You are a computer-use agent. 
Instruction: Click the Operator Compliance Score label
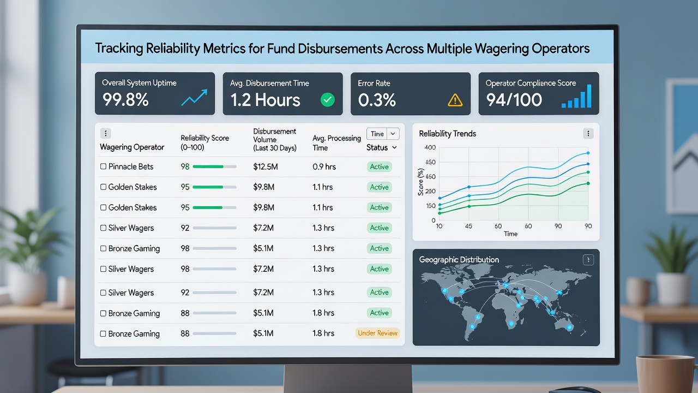click(531, 83)
